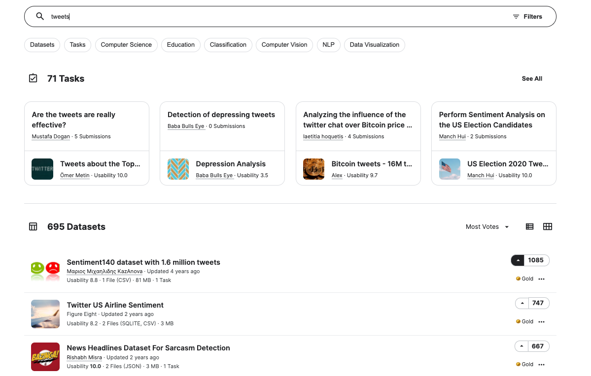Switch to list view layout
The image size is (591, 376).
click(529, 226)
